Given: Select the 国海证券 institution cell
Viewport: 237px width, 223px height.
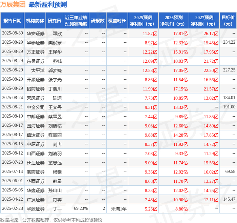Looking at the screenshot, I should 36,126.
